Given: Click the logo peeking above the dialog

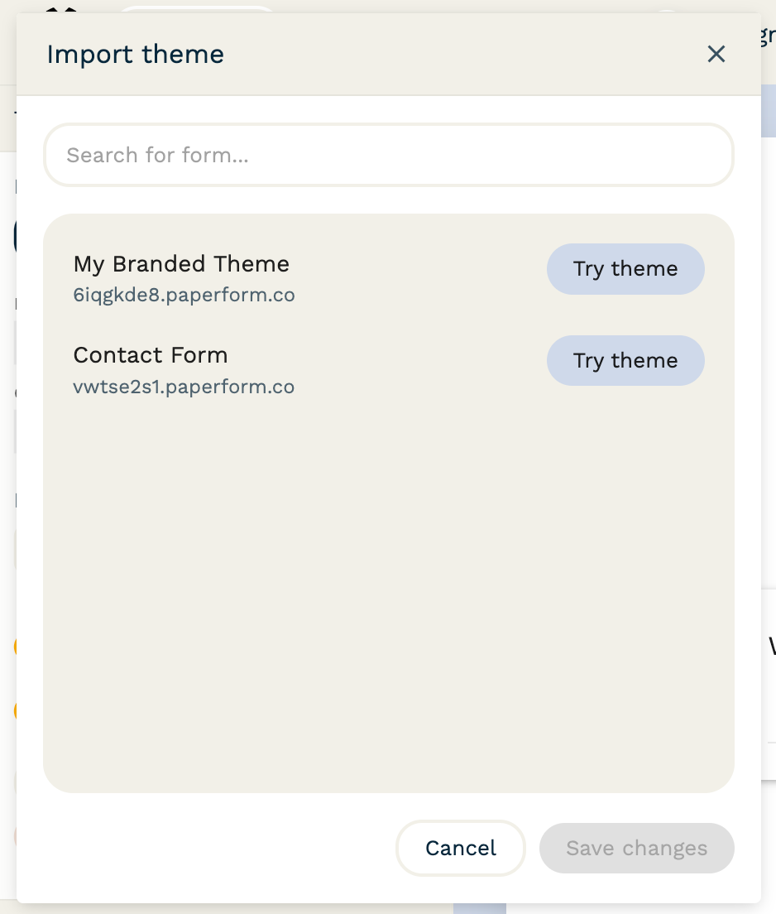Looking at the screenshot, I should coord(62,9).
